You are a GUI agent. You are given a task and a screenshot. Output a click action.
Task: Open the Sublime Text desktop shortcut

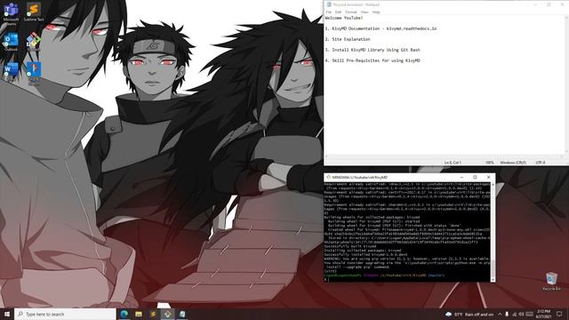pyautogui.click(x=34, y=12)
